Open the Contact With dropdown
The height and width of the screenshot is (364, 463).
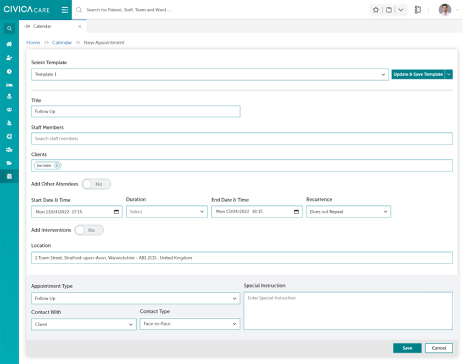coord(83,324)
